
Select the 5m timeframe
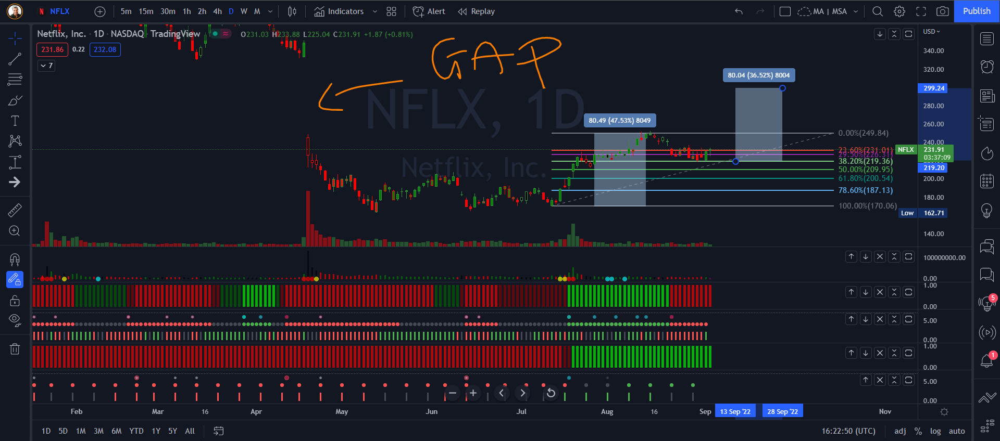[x=126, y=11]
